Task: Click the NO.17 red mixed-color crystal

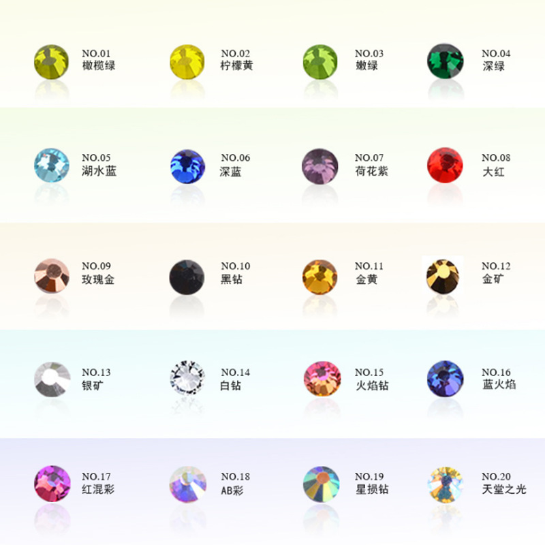Action: (x=52, y=484)
